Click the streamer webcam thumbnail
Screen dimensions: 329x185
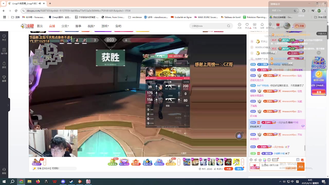coord(53,143)
